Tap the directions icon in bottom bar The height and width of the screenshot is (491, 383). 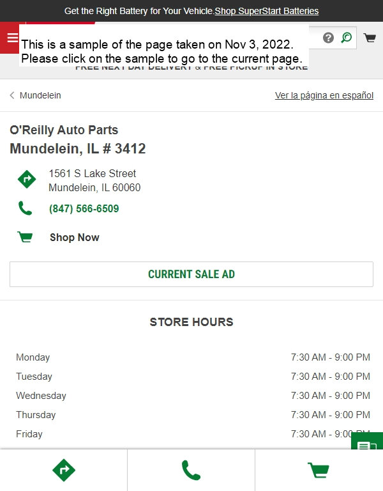(x=64, y=470)
